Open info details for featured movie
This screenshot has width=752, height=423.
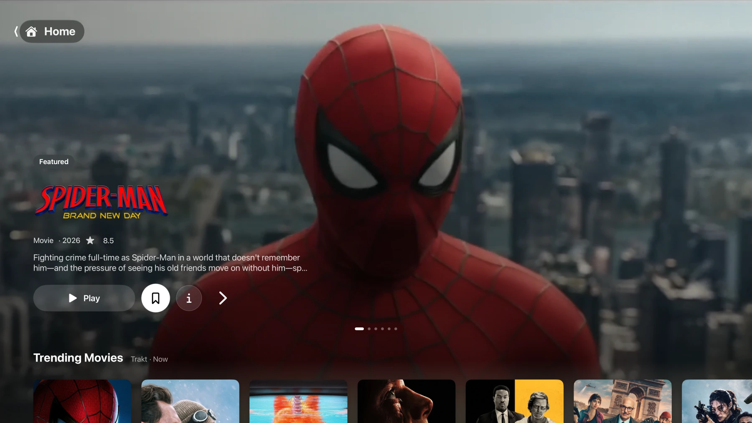tap(189, 298)
